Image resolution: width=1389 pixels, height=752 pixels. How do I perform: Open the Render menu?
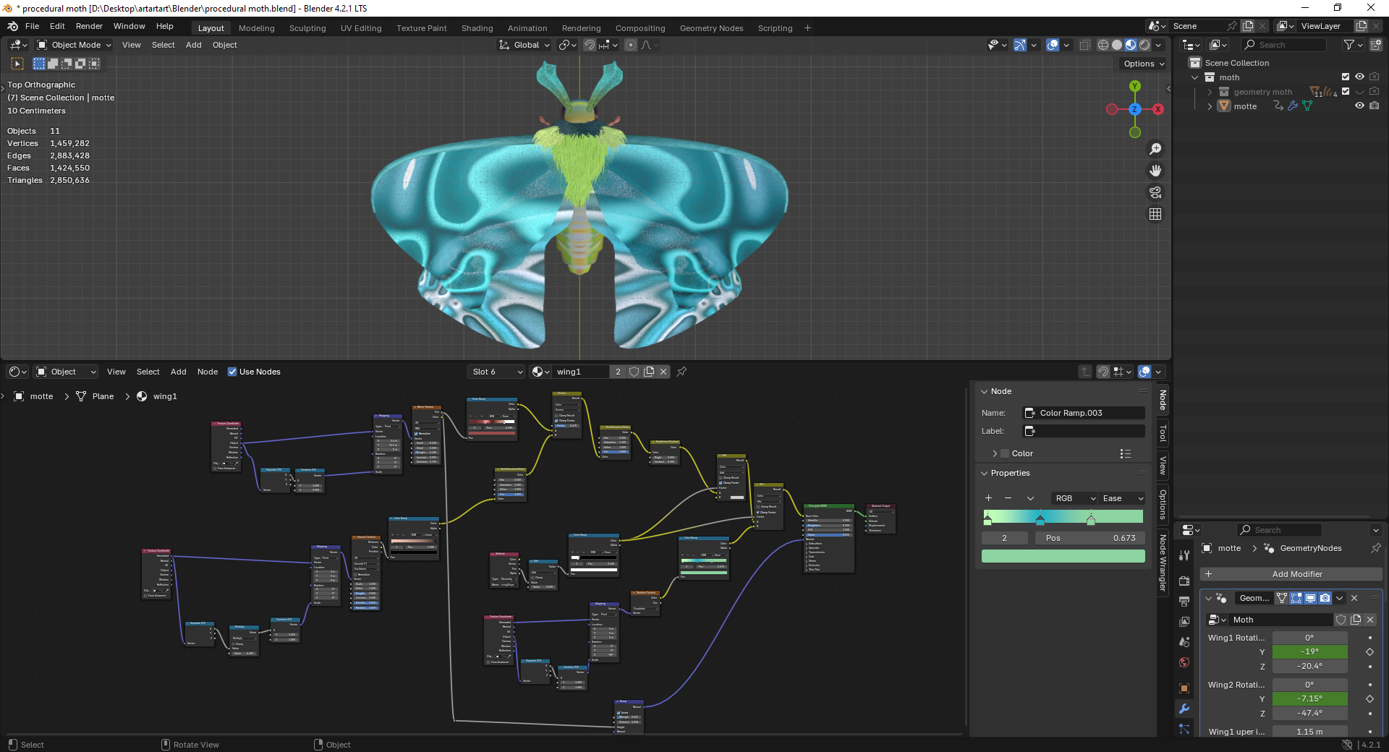89,26
